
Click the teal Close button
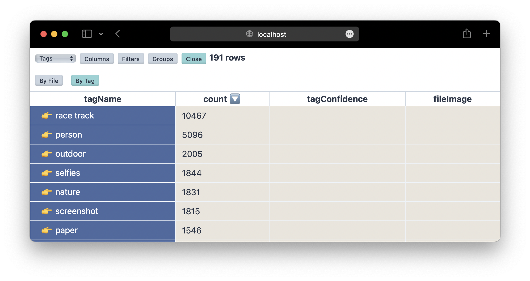coord(194,59)
